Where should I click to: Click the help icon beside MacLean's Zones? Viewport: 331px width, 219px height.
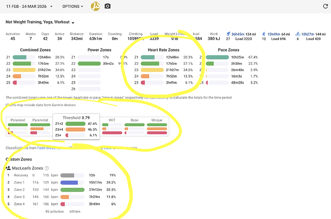click(47, 168)
